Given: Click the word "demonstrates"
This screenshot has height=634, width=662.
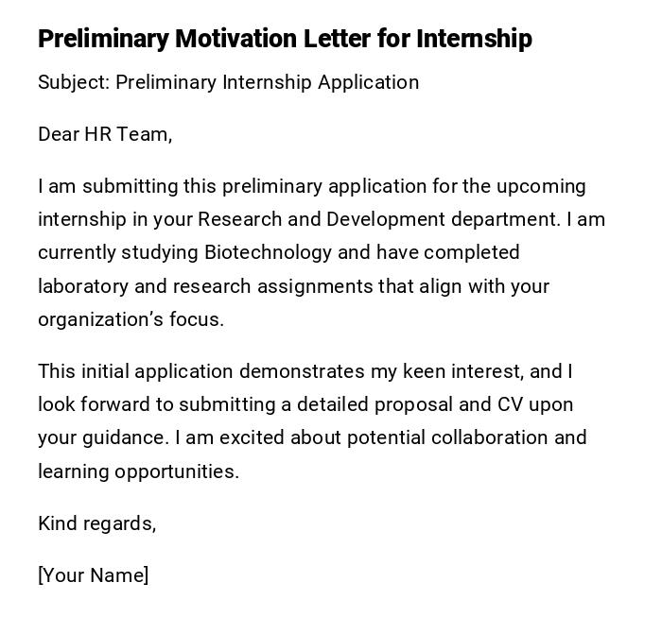Looking at the screenshot, I should 302,371.
